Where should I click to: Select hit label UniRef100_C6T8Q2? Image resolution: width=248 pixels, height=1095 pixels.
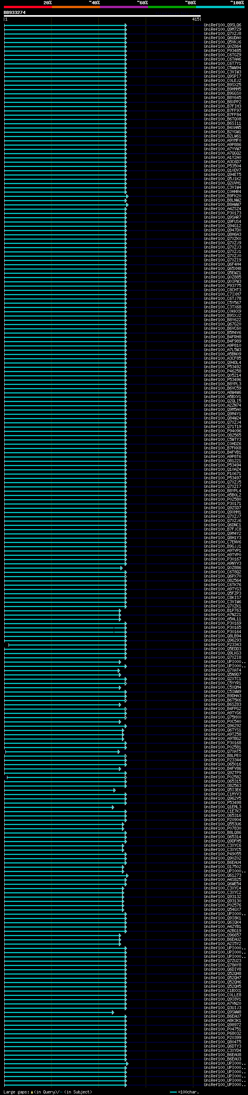222,572
